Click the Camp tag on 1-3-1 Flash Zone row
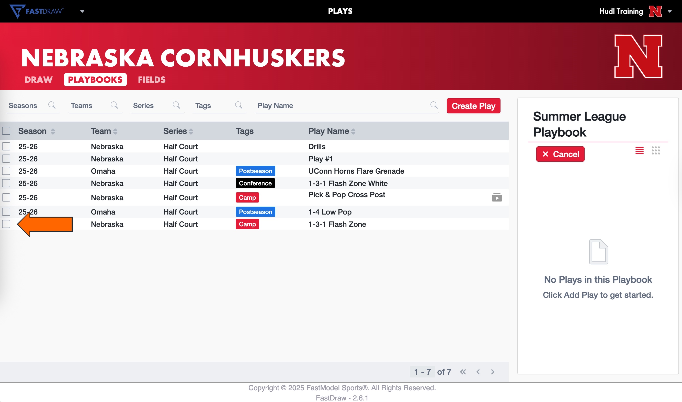Viewport: 682px width, 402px height. [247, 224]
